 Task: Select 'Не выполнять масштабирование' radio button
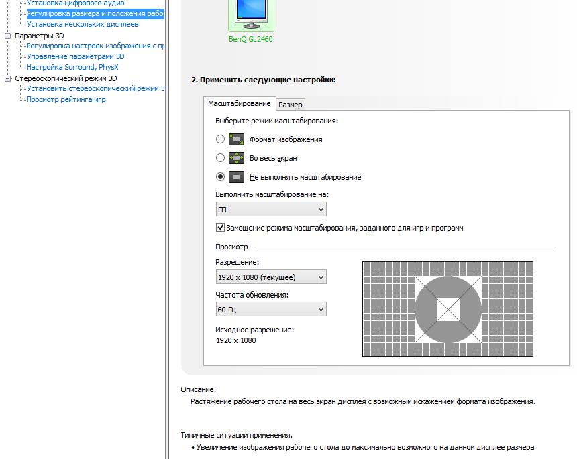[x=220, y=177]
